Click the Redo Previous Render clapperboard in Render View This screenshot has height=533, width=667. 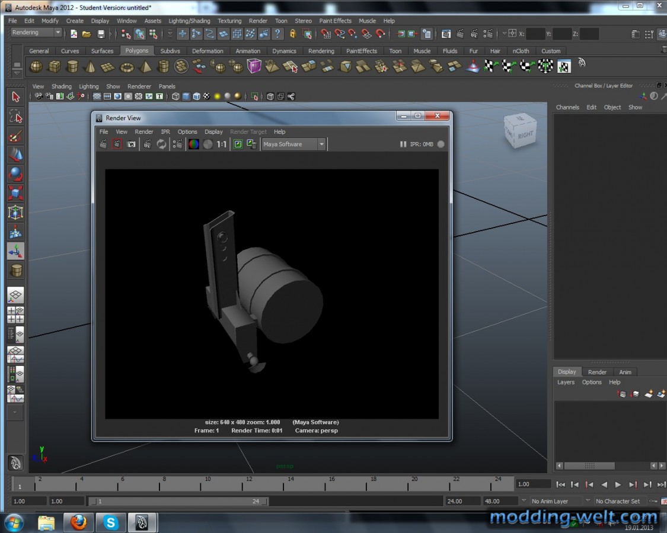point(103,144)
